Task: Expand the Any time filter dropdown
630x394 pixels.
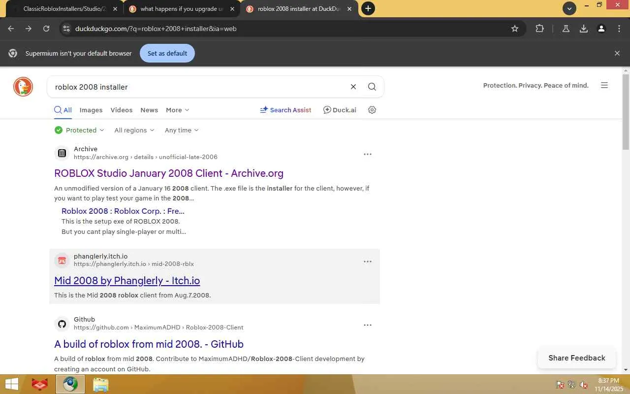Action: (x=182, y=130)
